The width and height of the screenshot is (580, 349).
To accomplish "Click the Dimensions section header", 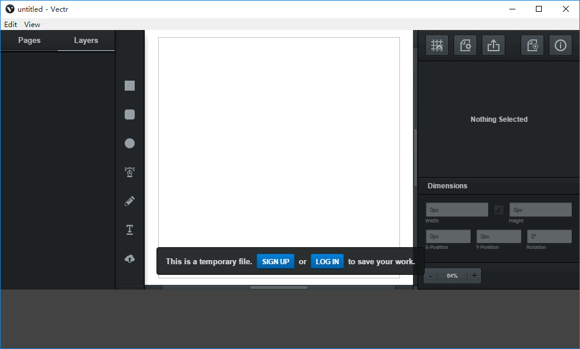I will (499, 186).
